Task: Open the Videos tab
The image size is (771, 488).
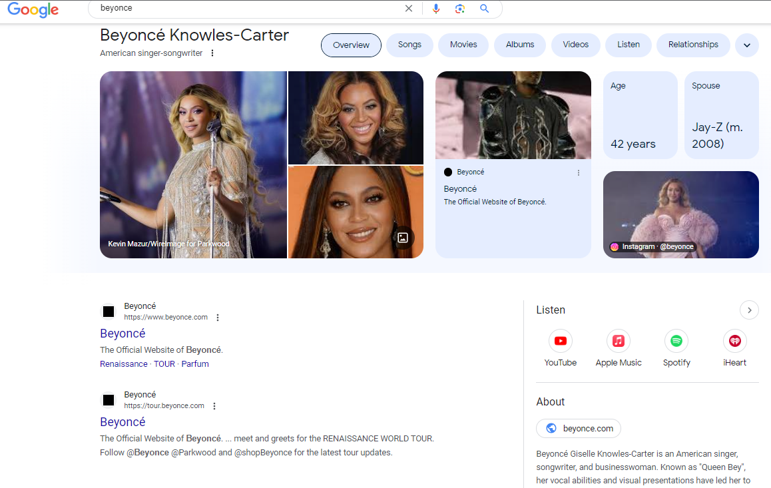Action: (576, 45)
